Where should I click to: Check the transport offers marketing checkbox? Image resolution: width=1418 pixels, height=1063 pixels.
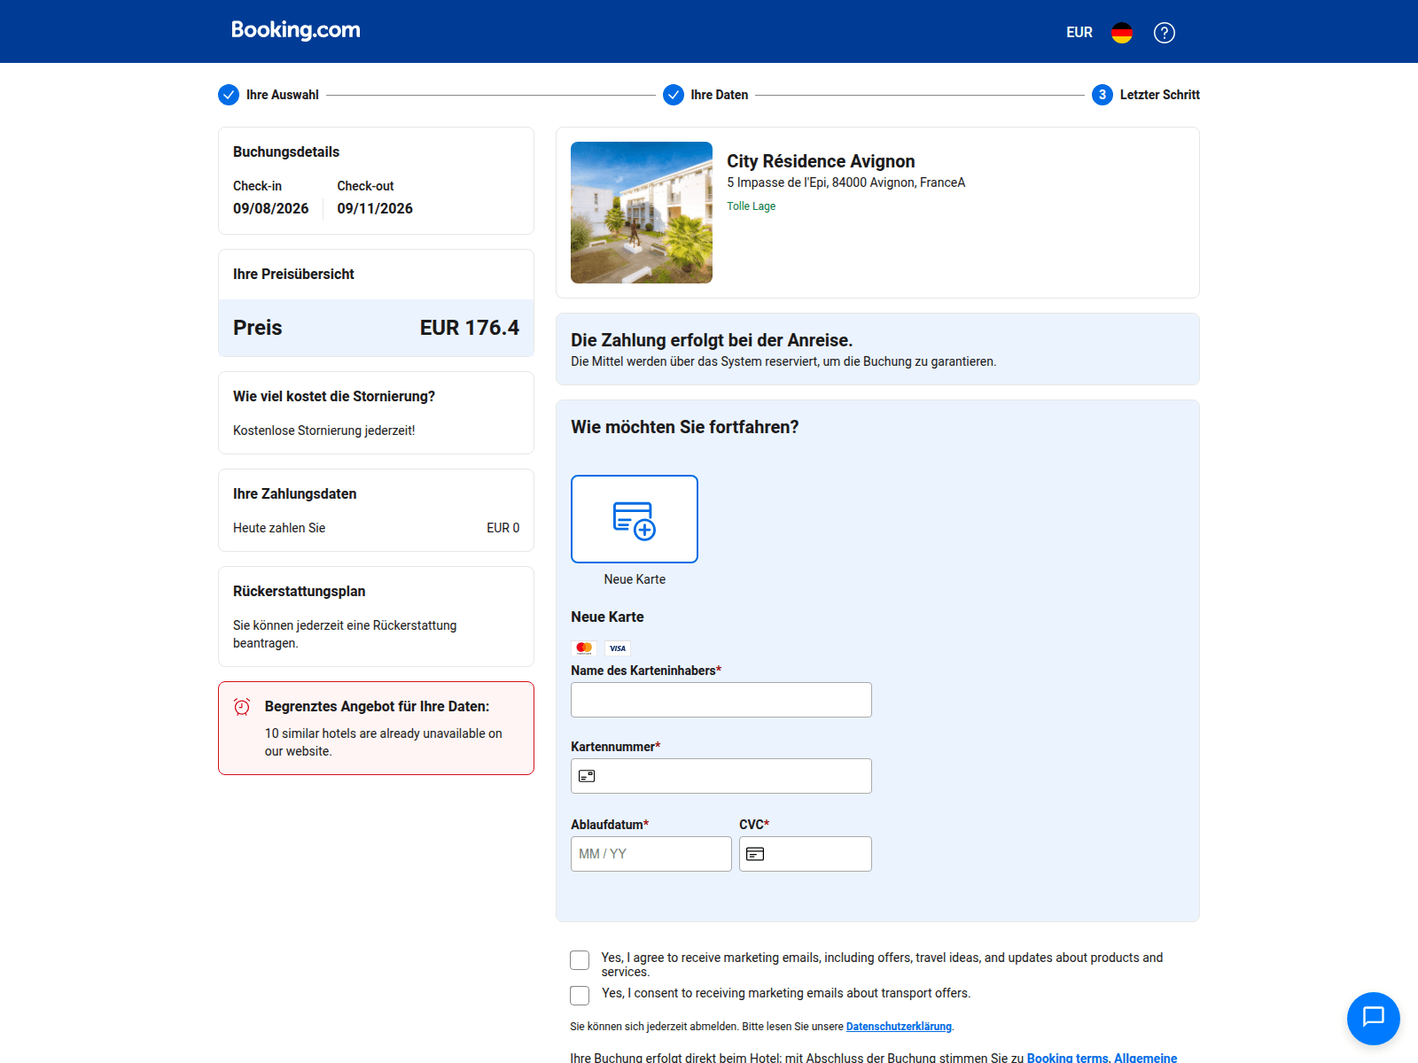(x=580, y=996)
